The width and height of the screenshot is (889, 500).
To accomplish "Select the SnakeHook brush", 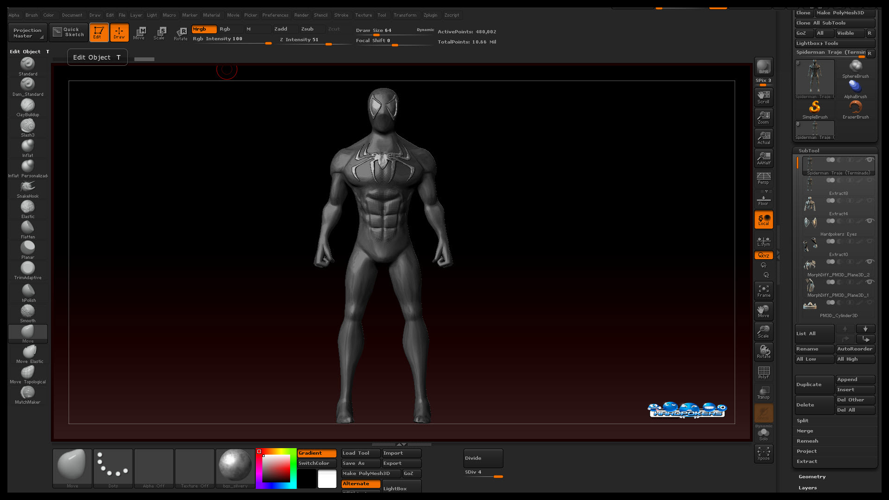I will (x=28, y=189).
